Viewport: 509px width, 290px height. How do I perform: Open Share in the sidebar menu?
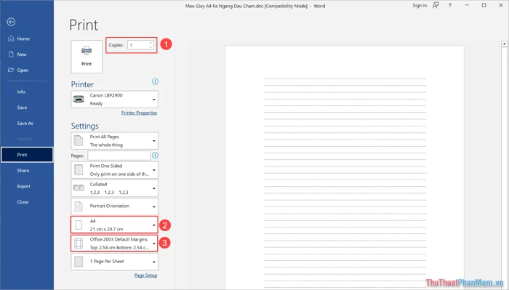[x=27, y=170]
